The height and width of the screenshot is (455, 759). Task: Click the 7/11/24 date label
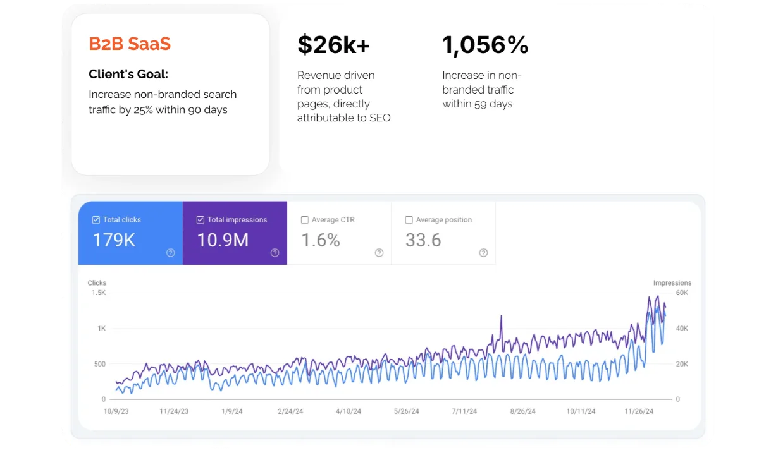pyautogui.click(x=465, y=411)
